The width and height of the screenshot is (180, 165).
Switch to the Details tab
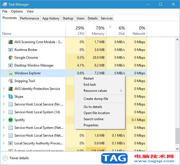(93, 18)
